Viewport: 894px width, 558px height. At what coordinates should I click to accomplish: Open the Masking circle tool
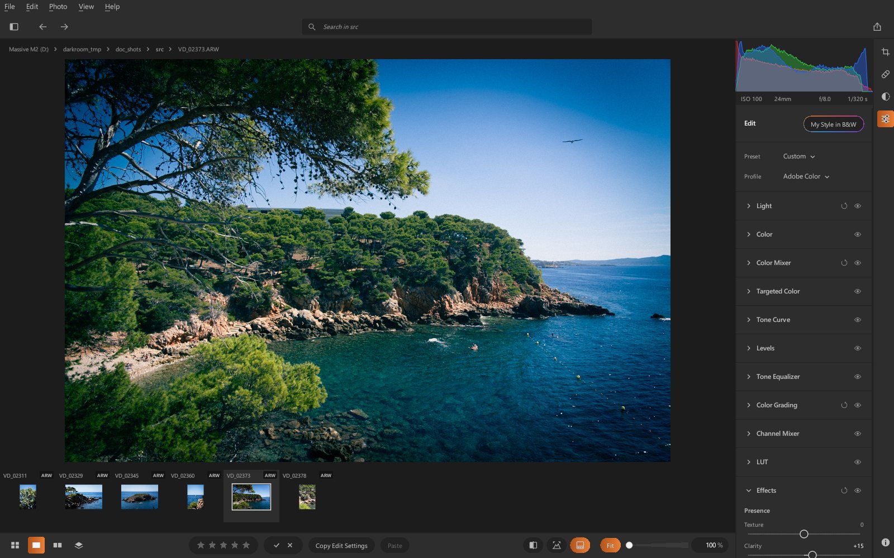[886, 97]
